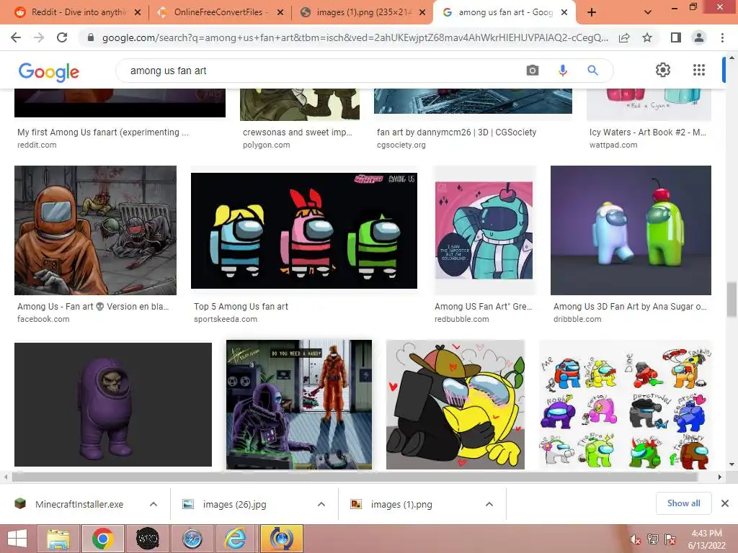
Task: Click muted volume icon in tray
Action: pyautogui.click(x=635, y=540)
